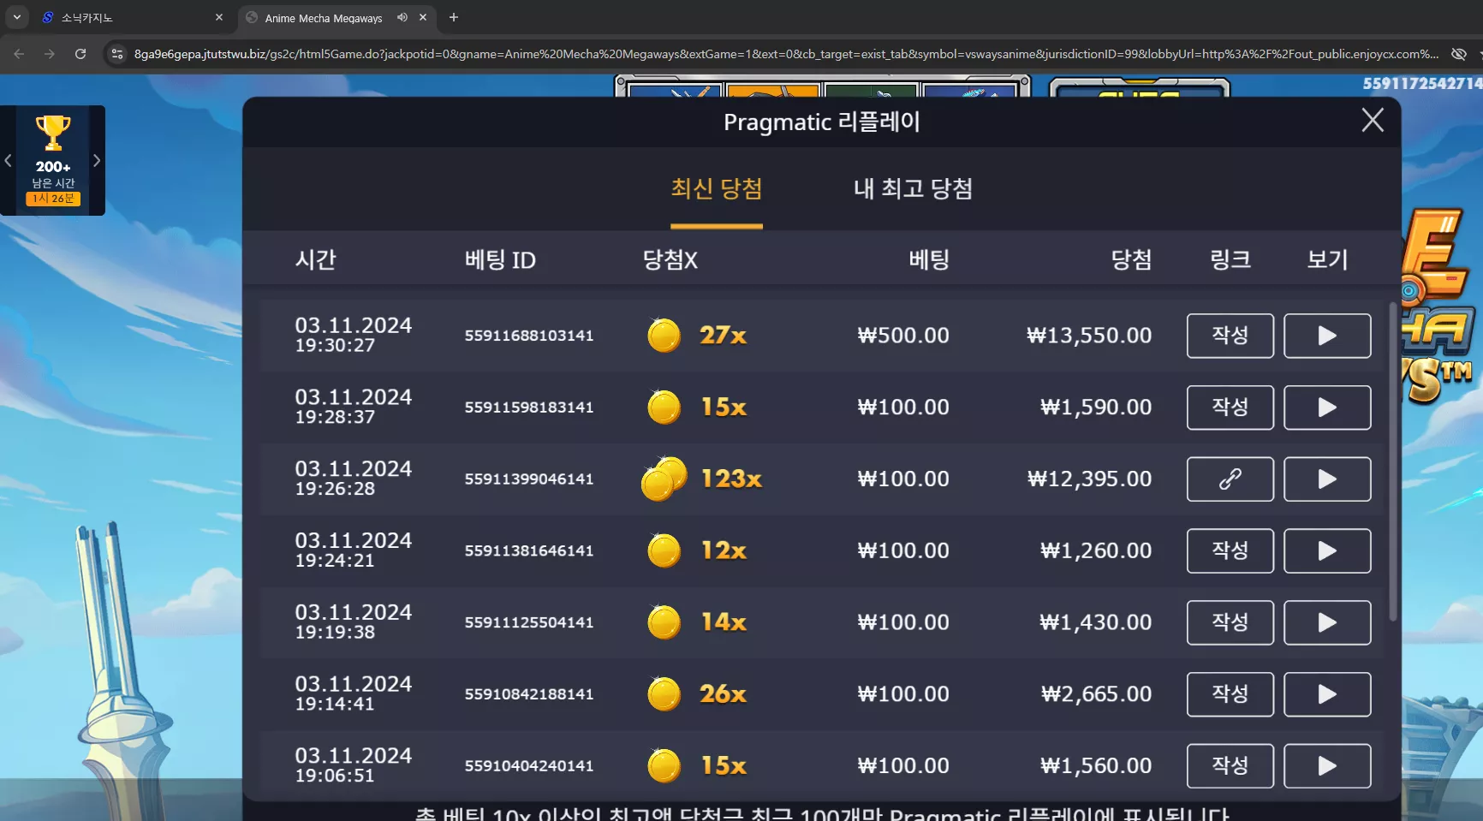This screenshot has width=1483, height=821.
Task: Click the 27x multiplier value
Action: click(723, 336)
